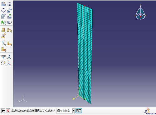The height and width of the screenshot is (115, 156).
Task: Choose the Partition Face tool icon
Action: [9, 43]
